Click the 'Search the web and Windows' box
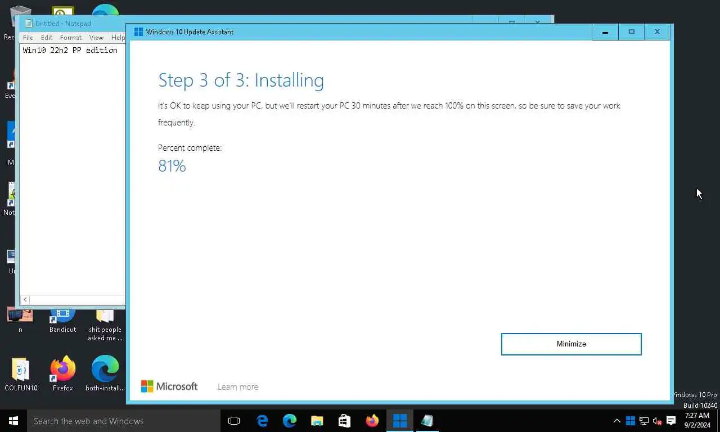Image resolution: width=720 pixels, height=432 pixels. point(124,421)
